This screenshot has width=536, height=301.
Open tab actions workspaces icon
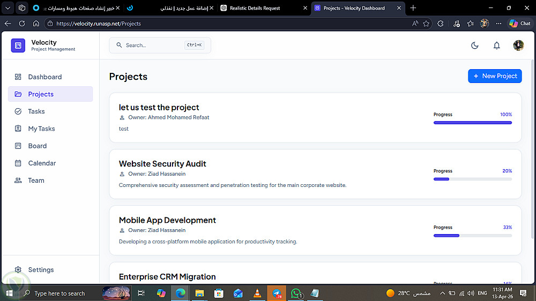(x=22, y=8)
